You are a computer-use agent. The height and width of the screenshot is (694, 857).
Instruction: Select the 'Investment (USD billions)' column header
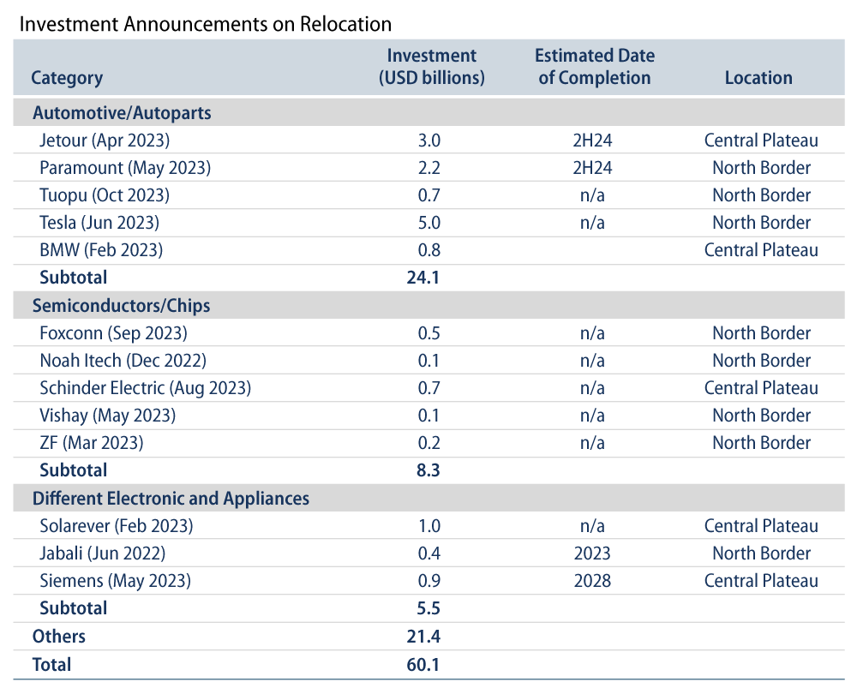432,67
